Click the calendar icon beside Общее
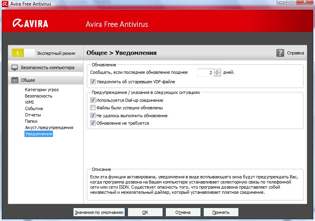This screenshot has height=221, width=315. (15, 80)
